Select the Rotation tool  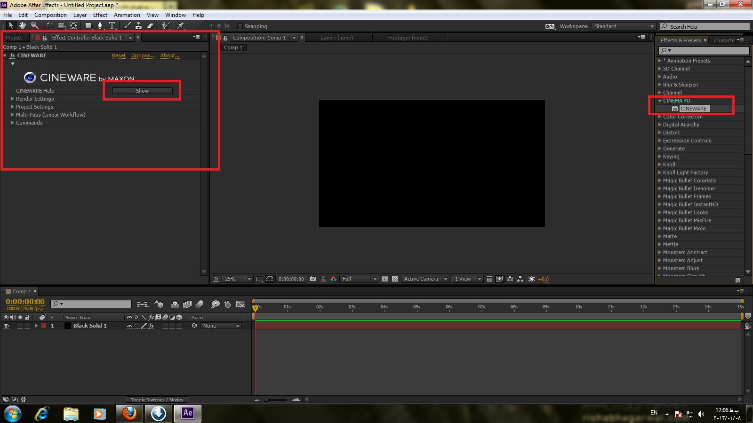tap(50, 26)
